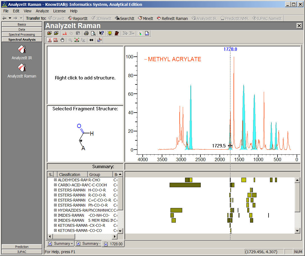Open AnalyzeIt IR from the sidebar icon
Viewport: 305px width, 256px height.
pos(22,49)
